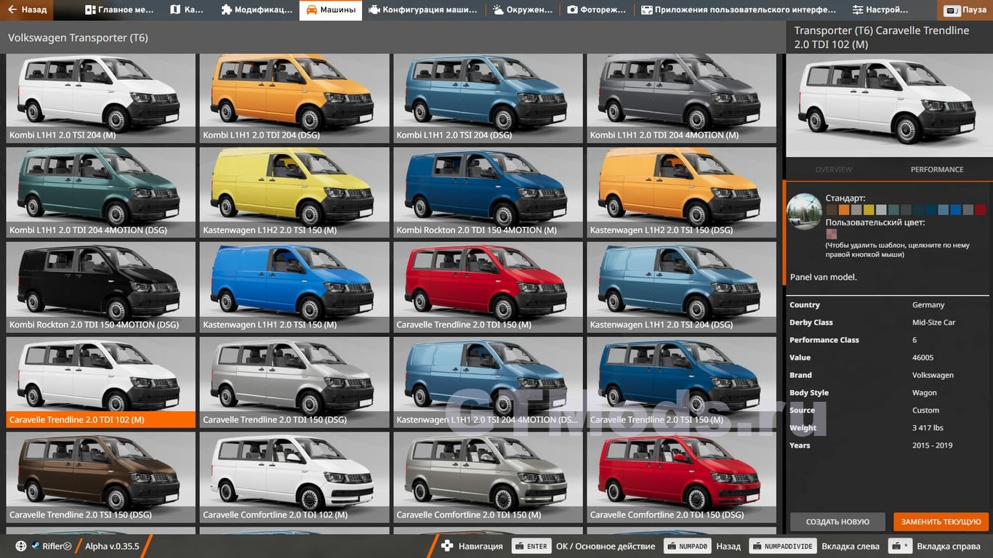
Task: Choose the yellow standard color swatch
Action: coord(869,210)
